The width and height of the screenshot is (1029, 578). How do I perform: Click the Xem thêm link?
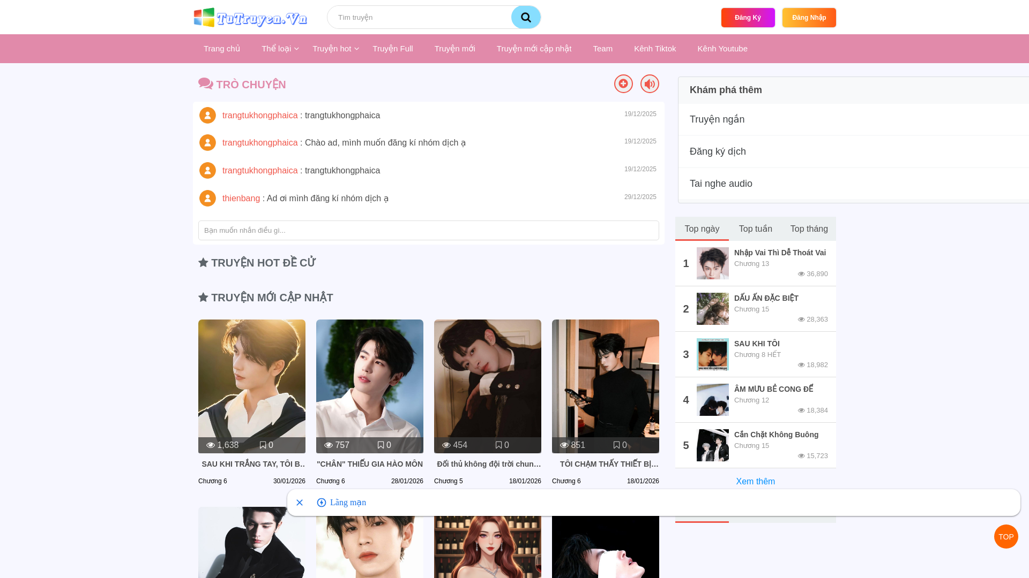[755, 481]
